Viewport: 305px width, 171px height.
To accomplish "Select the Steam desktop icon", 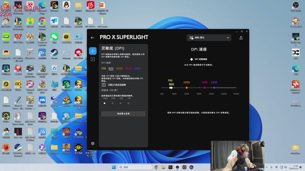I will pos(54,54).
